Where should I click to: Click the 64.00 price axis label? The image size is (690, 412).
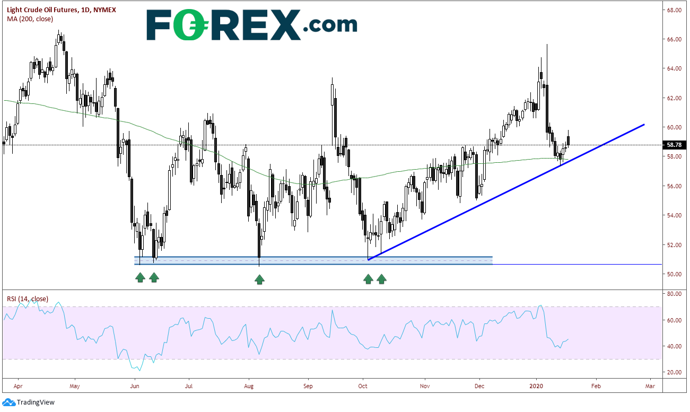[x=674, y=68]
